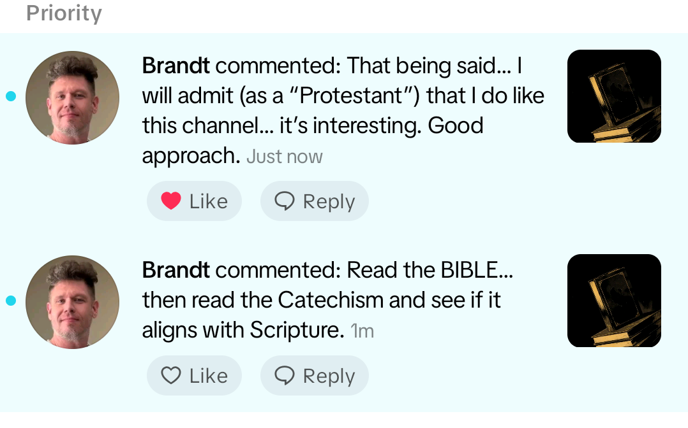Tap the name Brandt in the "That being said" notification
The image size is (688, 428).
[x=176, y=66]
